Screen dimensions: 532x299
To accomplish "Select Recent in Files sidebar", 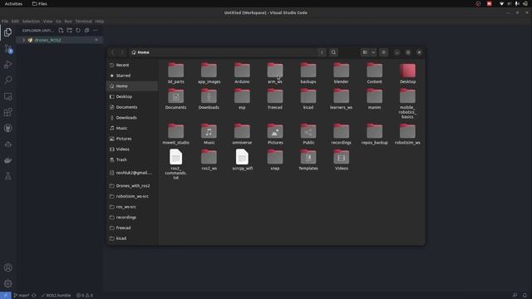I will 132,65.
